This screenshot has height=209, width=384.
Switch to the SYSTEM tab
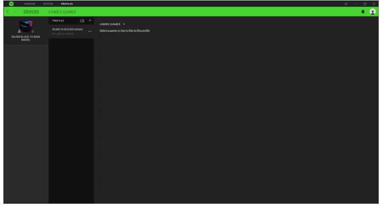[x=48, y=4]
